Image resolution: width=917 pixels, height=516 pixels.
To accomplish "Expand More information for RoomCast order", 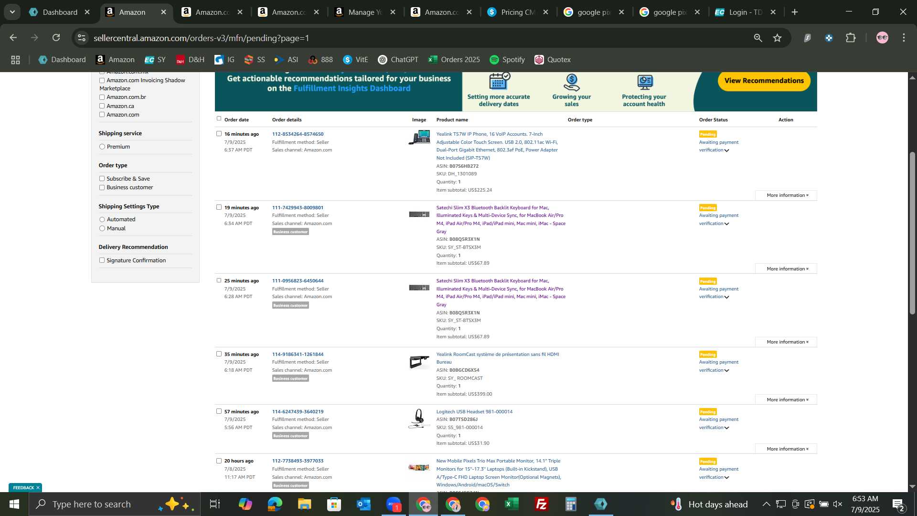I will pyautogui.click(x=786, y=400).
